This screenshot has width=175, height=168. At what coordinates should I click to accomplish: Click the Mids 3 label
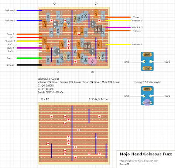click(10, 48)
